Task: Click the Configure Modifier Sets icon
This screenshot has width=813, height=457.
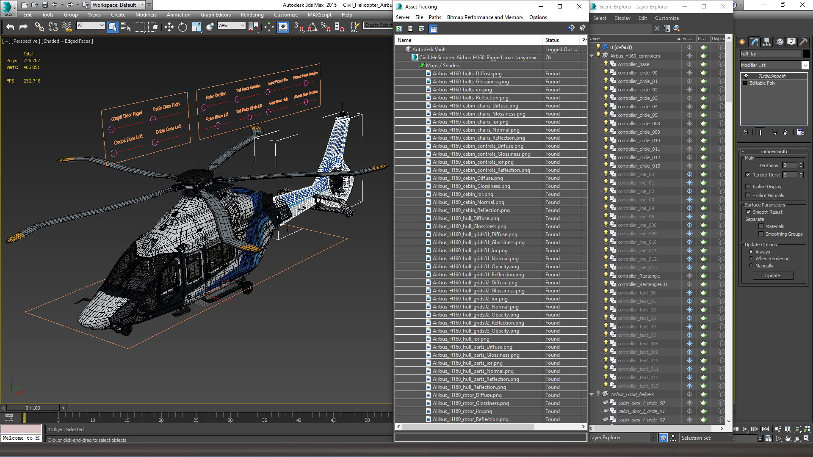Action: [x=800, y=132]
